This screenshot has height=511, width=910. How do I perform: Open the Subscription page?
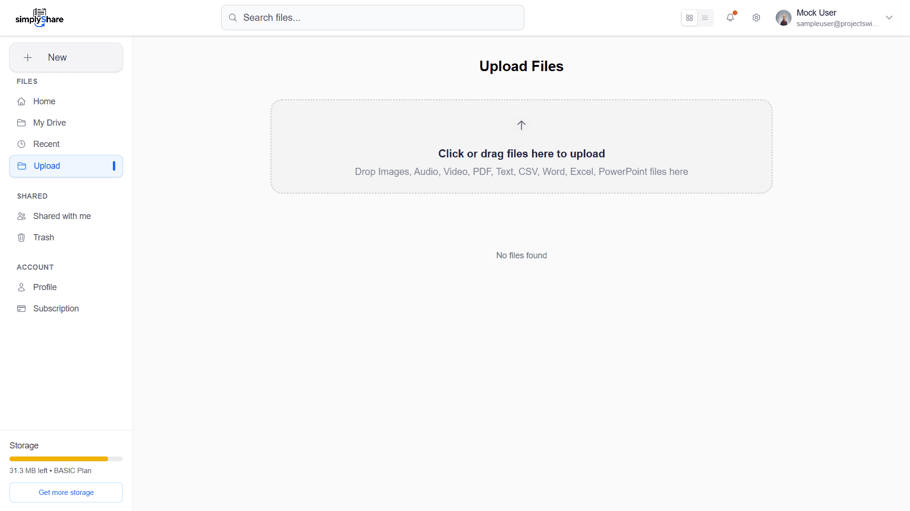click(56, 309)
